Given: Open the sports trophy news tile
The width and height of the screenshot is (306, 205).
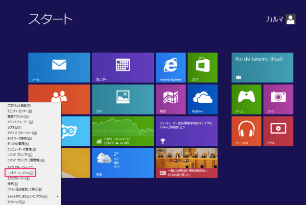Looking at the screenshot, I should (x=187, y=131).
